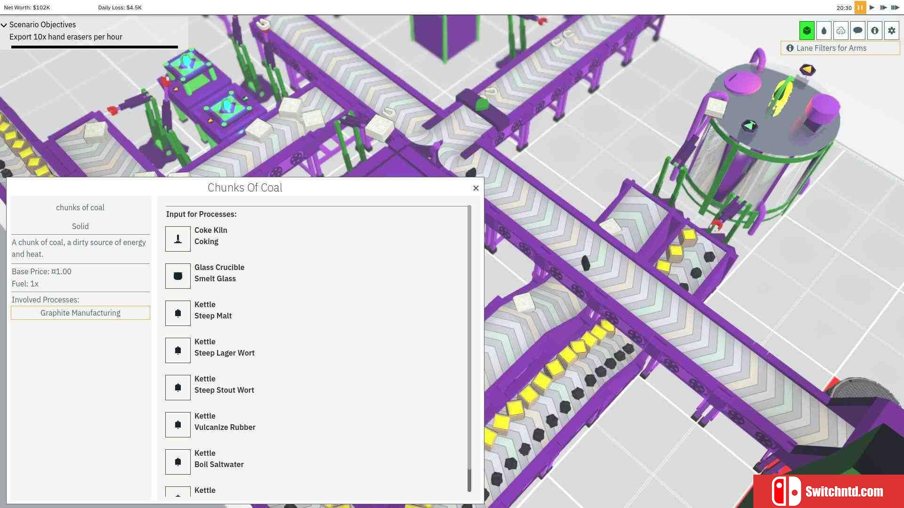Toggle the liquids droplet view
Viewport: 904px width, 508px height.
(x=824, y=31)
